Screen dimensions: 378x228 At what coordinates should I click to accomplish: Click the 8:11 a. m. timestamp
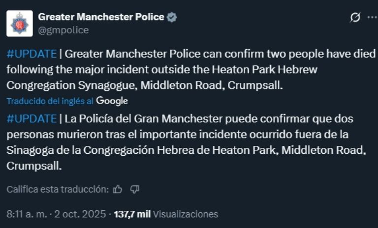[x=26, y=214]
